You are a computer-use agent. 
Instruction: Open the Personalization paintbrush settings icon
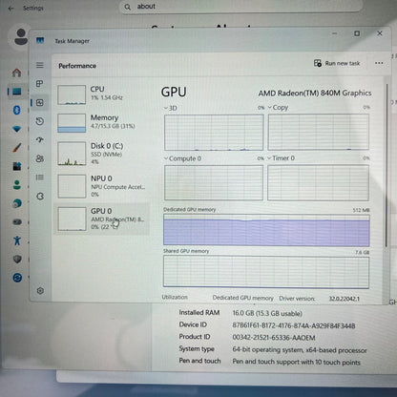point(17,147)
